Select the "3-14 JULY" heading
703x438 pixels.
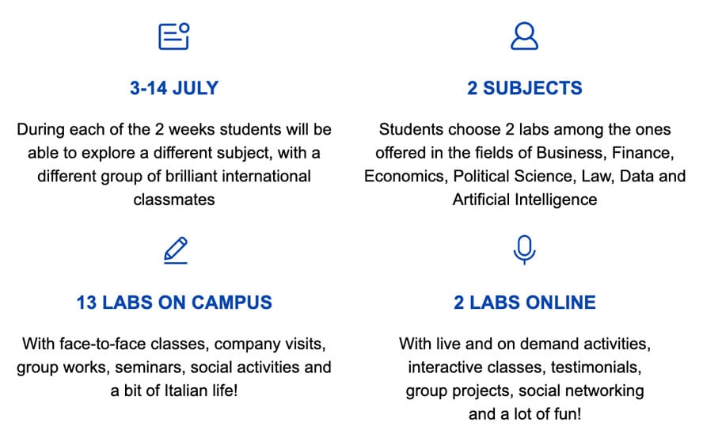174,88
